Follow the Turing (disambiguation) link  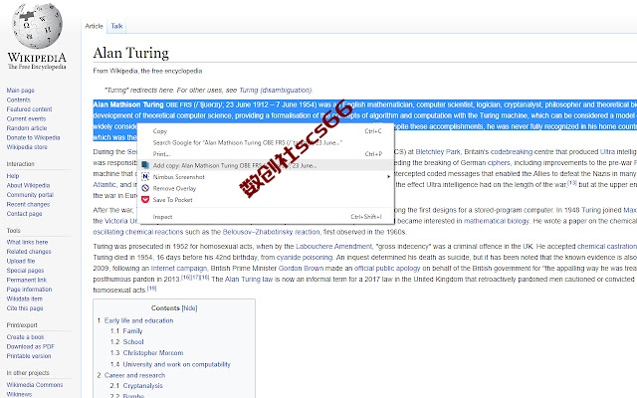[275, 91]
